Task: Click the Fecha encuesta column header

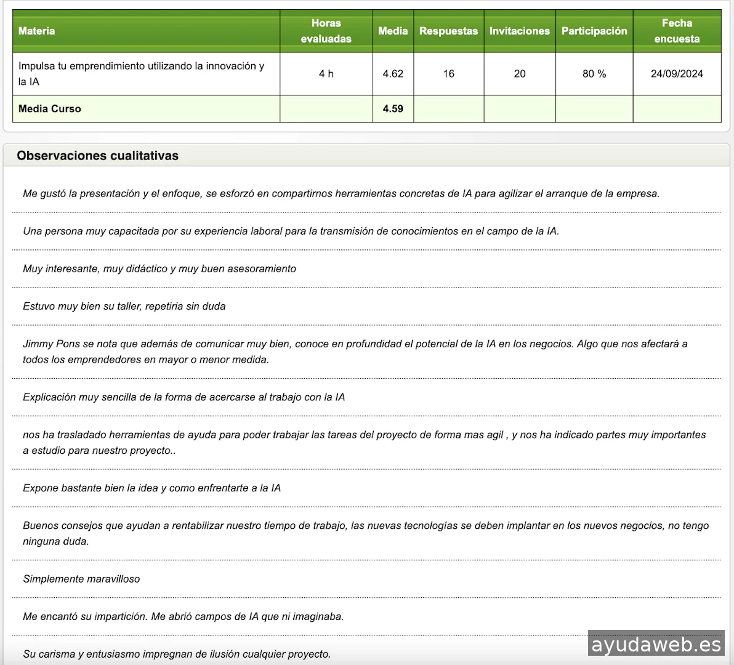Action: (677, 31)
